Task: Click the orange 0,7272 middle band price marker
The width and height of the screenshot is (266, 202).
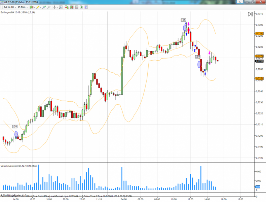Action: (x=259, y=56)
